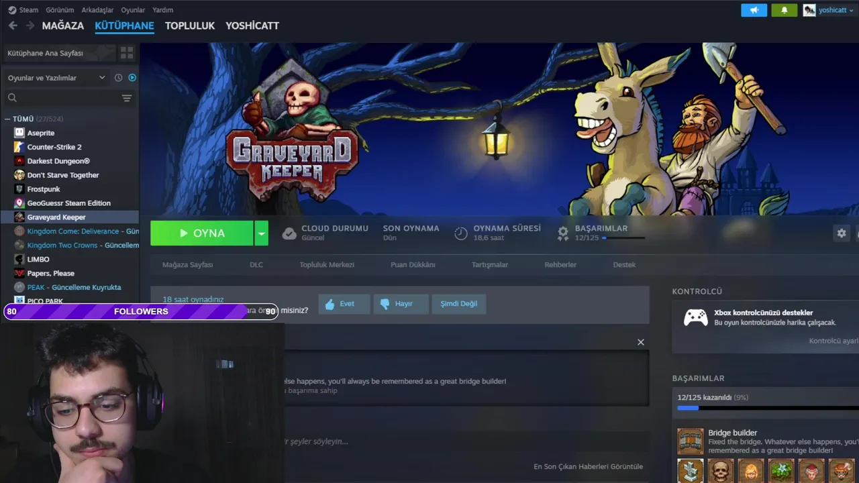Viewport: 859px width, 483px height.
Task: Go to the TOPLULUK section
Action: click(190, 25)
